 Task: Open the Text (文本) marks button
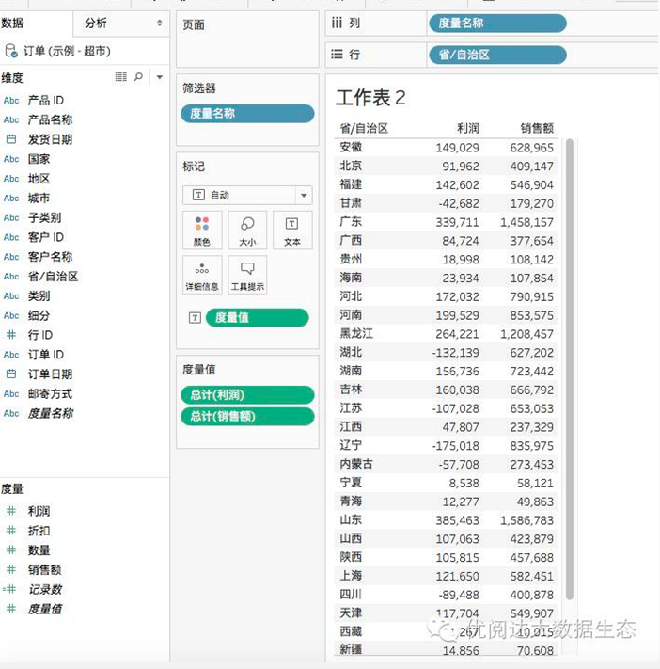(x=292, y=231)
